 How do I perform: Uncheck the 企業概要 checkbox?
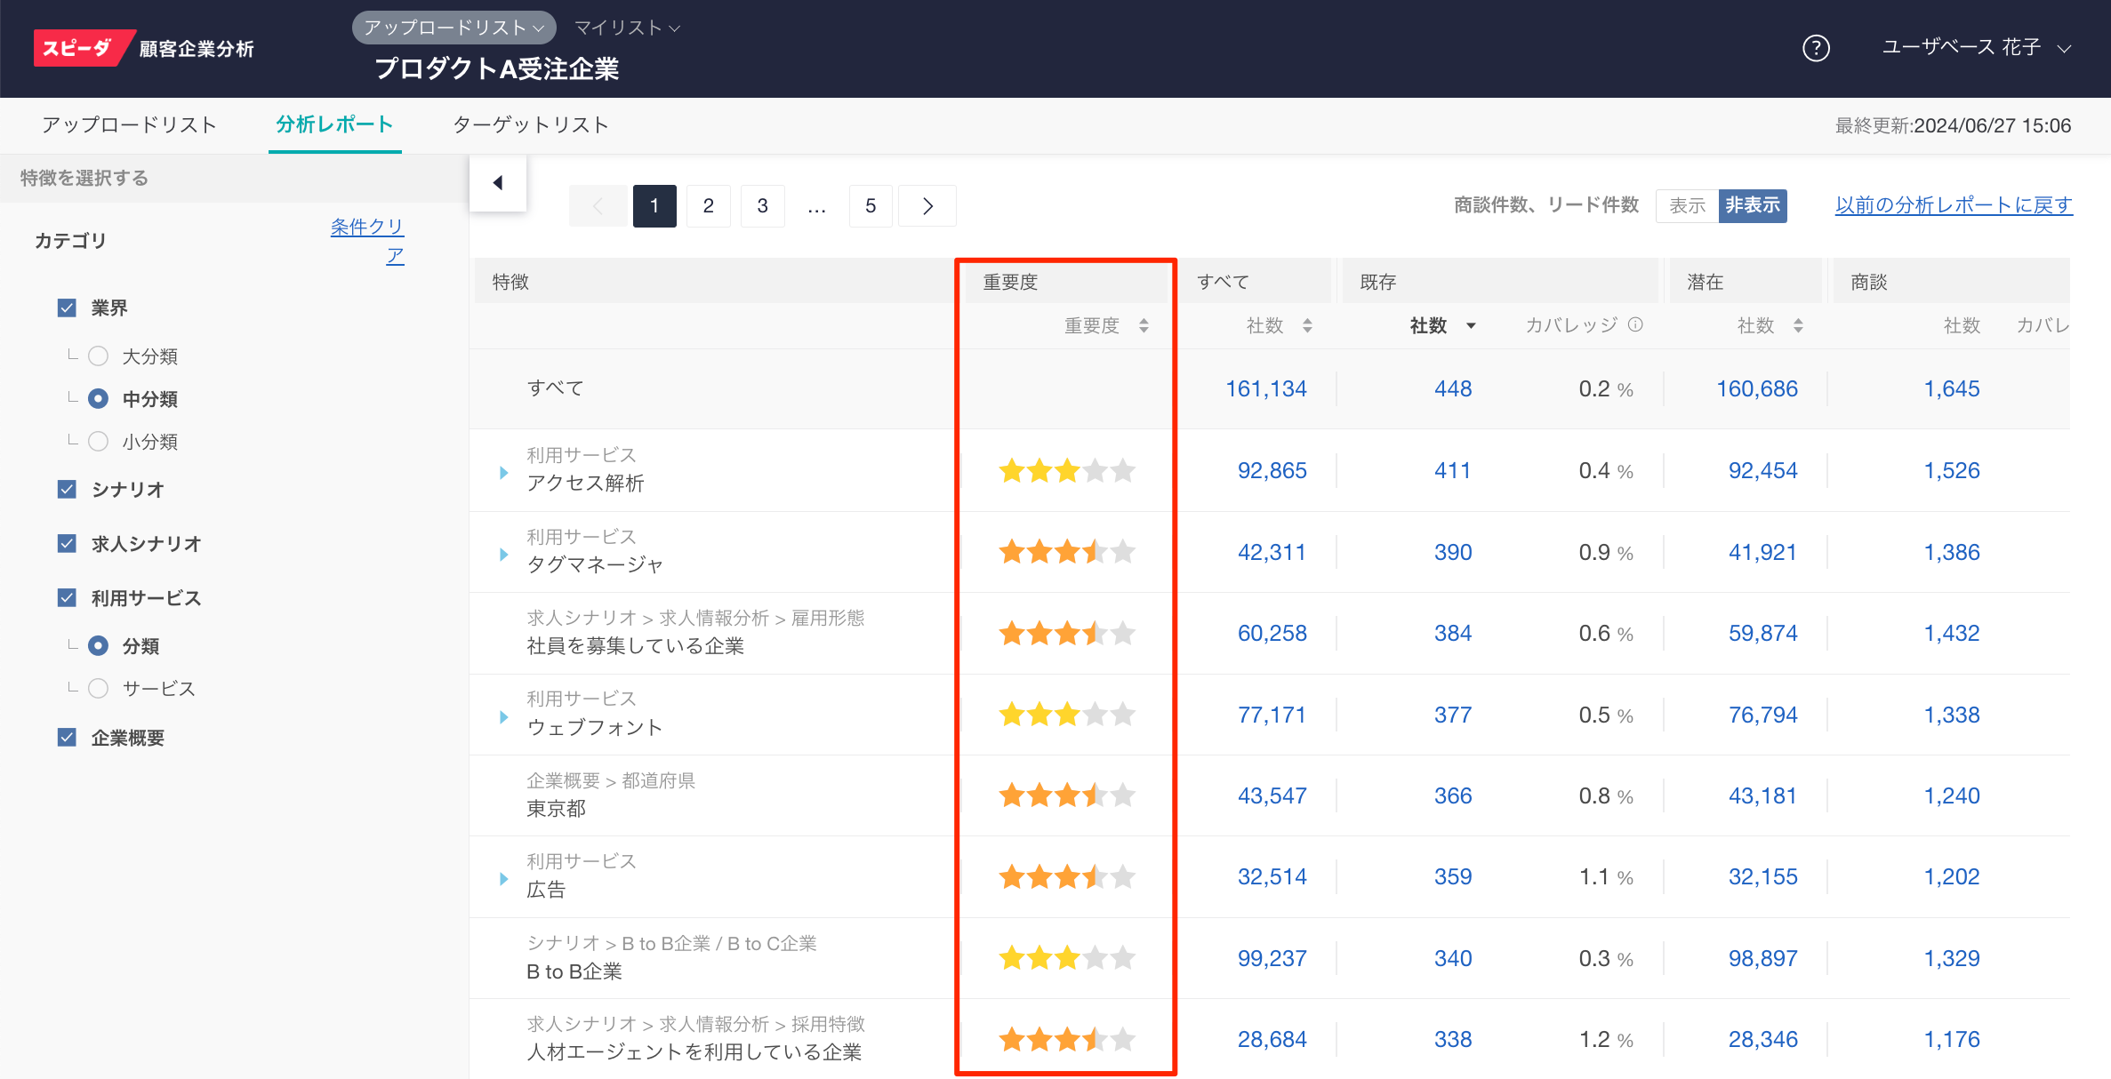click(67, 738)
